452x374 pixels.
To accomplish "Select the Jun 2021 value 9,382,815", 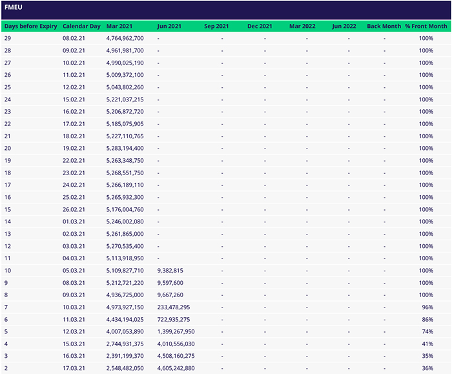I will pyautogui.click(x=170, y=271).
